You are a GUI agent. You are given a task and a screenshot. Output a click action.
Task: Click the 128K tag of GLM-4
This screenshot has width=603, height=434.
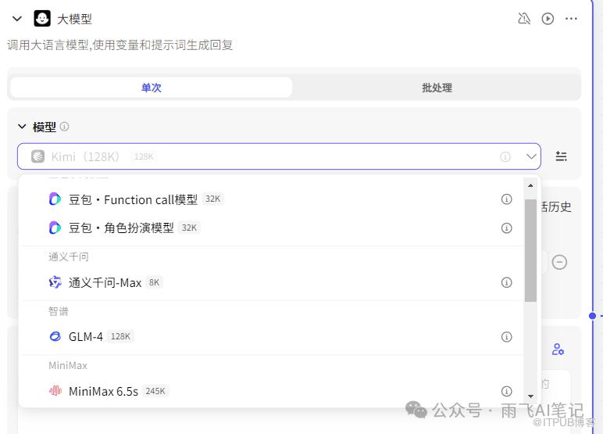pyautogui.click(x=120, y=336)
